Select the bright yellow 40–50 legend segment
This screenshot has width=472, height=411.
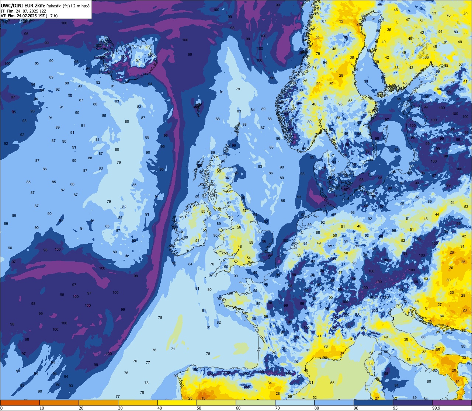[x=177, y=403]
